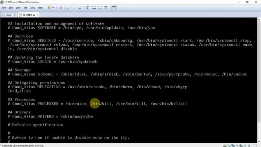Open the Edit menu

11,8
